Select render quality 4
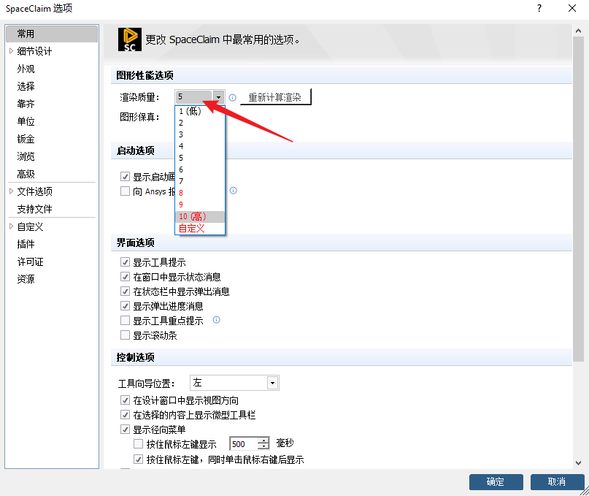Screen dimensions: 589x496 coord(200,146)
